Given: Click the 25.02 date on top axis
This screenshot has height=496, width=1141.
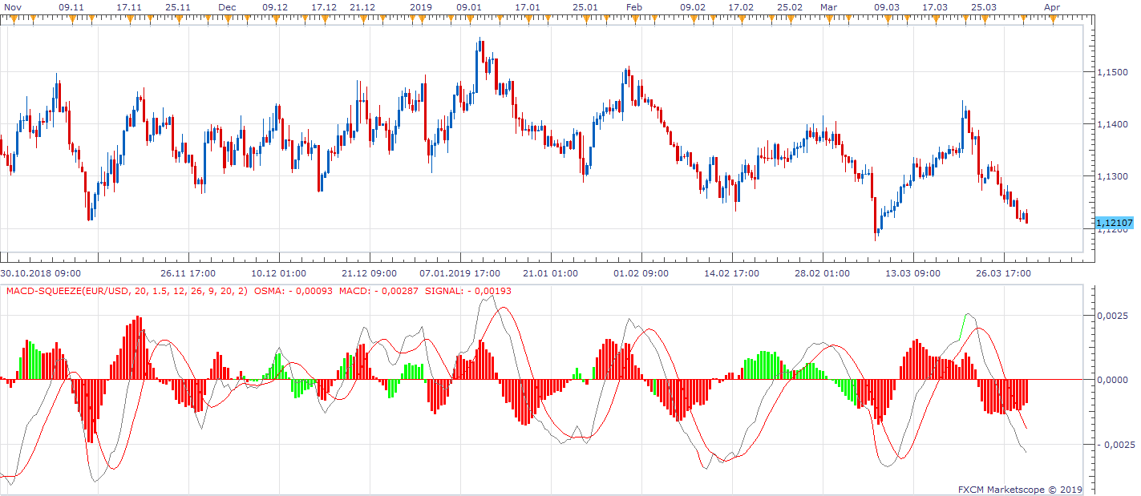Looking at the screenshot, I should point(790,6).
